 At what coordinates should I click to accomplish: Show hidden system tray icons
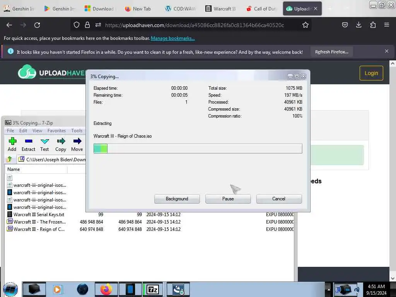[329, 289]
